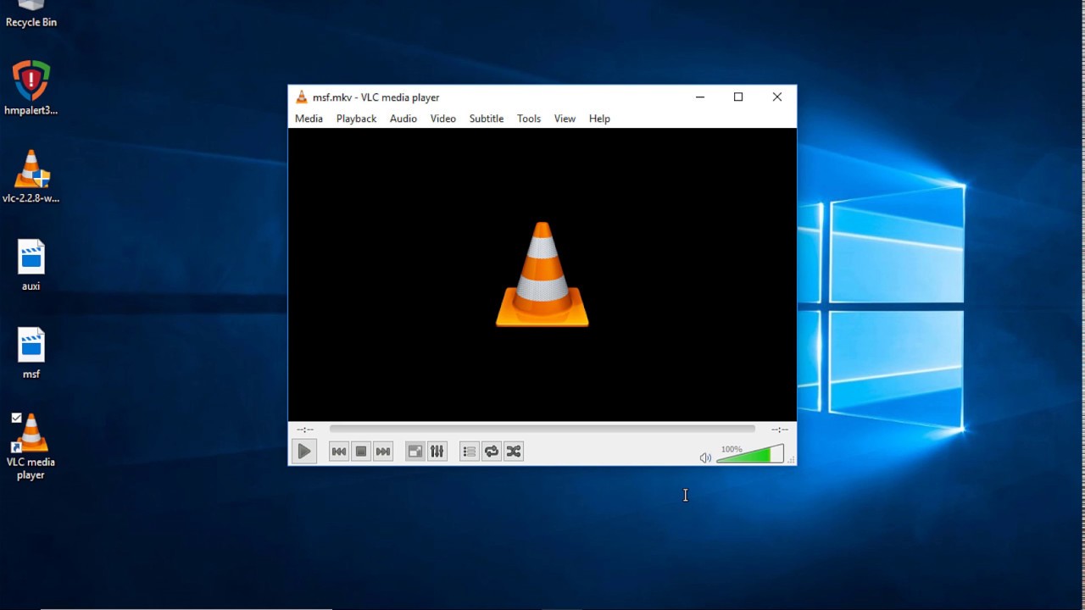Open the Media menu
Image resolution: width=1085 pixels, height=610 pixels.
point(309,119)
